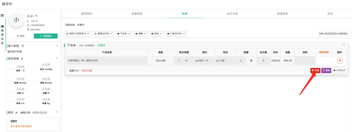Open the hamburger menu icon
The image size is (352, 132).
tap(2, 15)
